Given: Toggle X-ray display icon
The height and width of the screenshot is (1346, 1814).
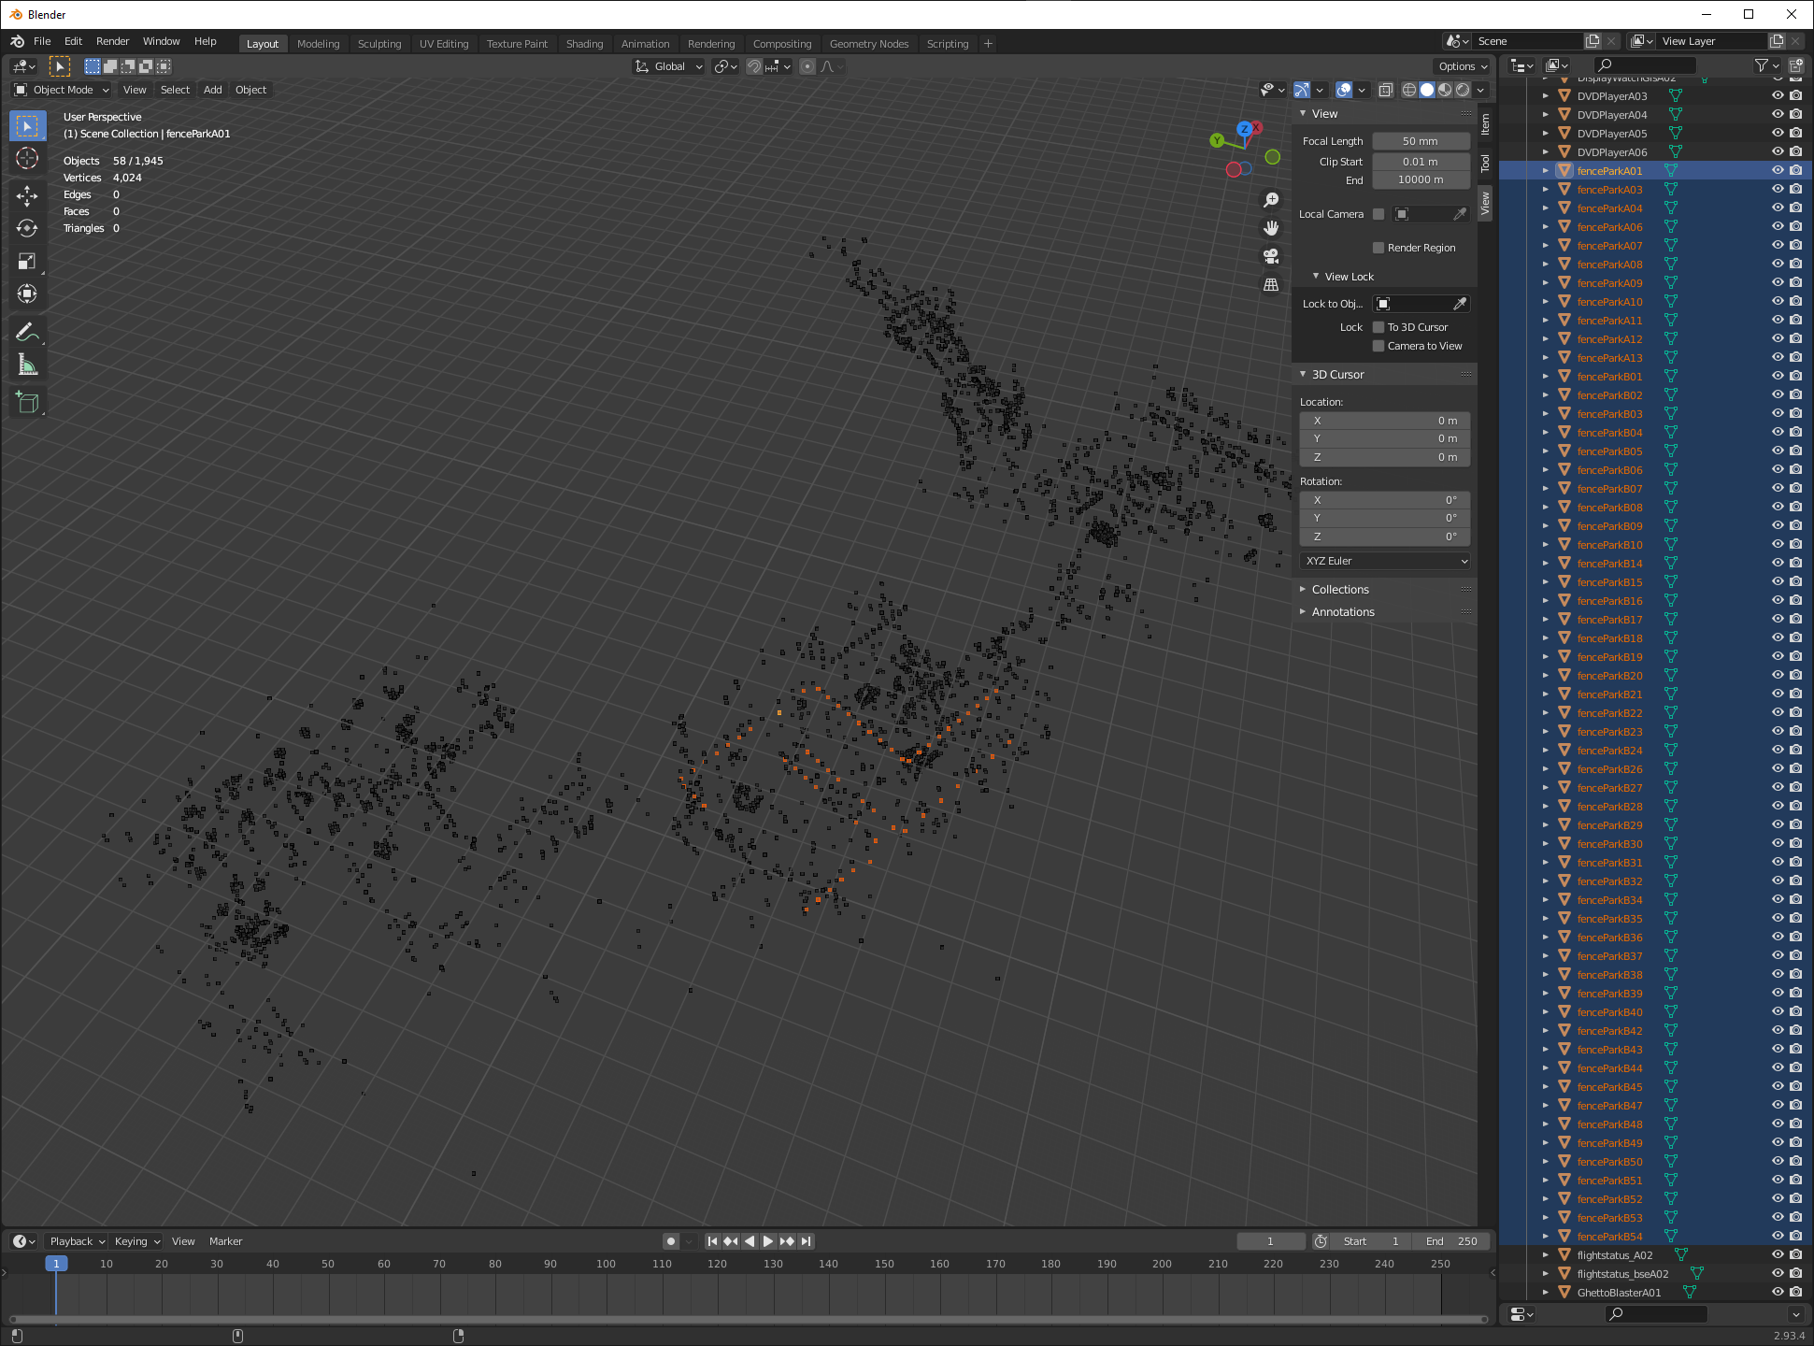Looking at the screenshot, I should point(1386,90).
